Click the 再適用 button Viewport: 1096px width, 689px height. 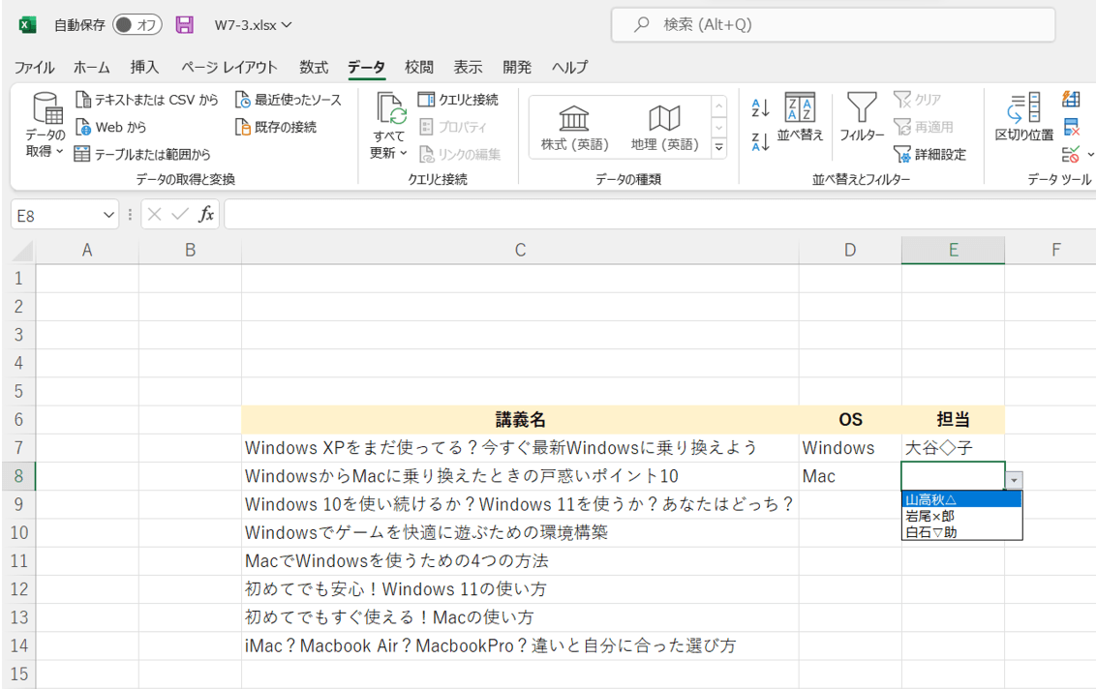click(x=924, y=127)
